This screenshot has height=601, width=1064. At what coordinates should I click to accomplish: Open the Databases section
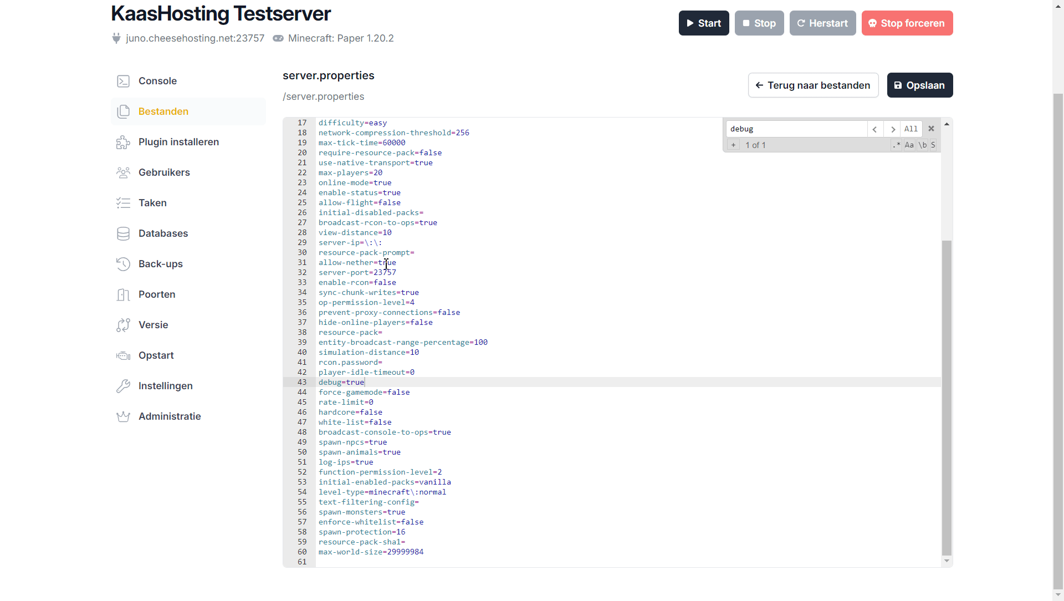163,233
